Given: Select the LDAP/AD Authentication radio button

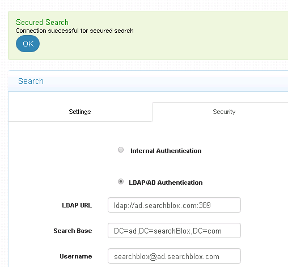Looking at the screenshot, I should tap(121, 181).
